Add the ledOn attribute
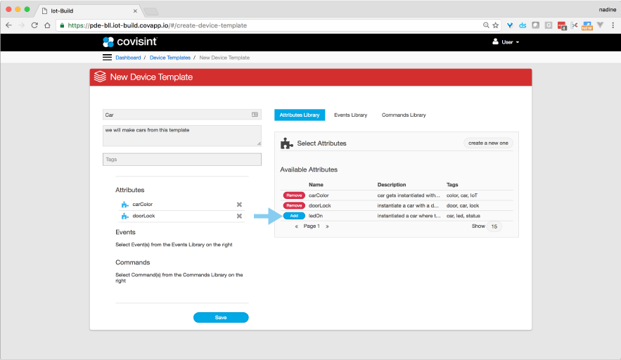621x360 pixels. tap(294, 216)
